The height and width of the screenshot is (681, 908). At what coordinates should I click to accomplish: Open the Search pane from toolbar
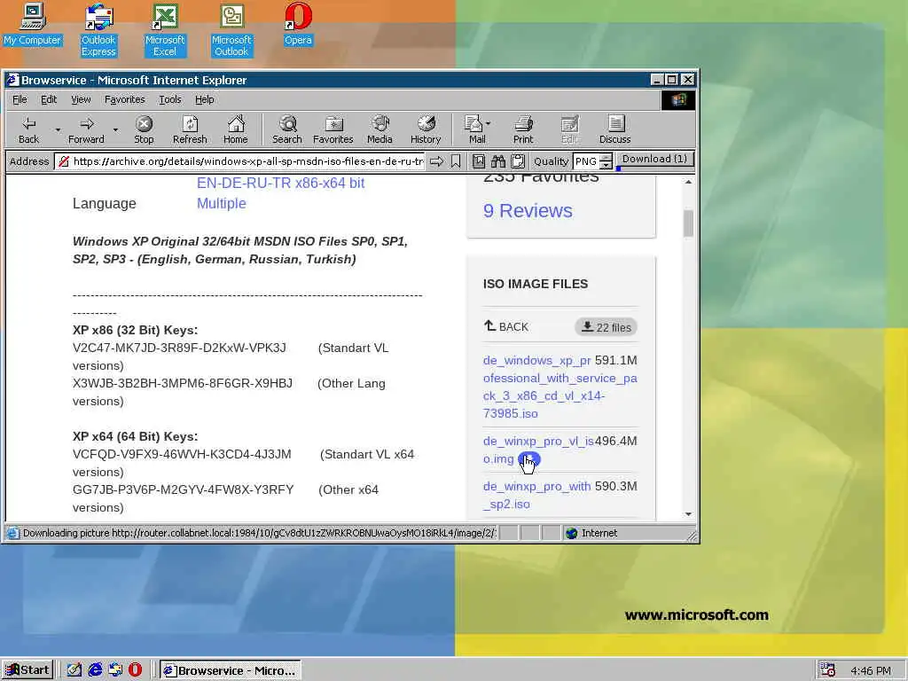pyautogui.click(x=287, y=129)
